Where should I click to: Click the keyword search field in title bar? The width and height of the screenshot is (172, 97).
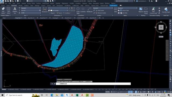124,1
